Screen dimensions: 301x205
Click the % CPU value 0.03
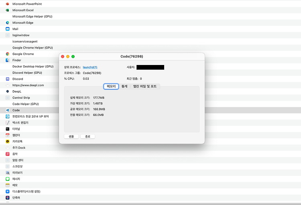point(86,79)
